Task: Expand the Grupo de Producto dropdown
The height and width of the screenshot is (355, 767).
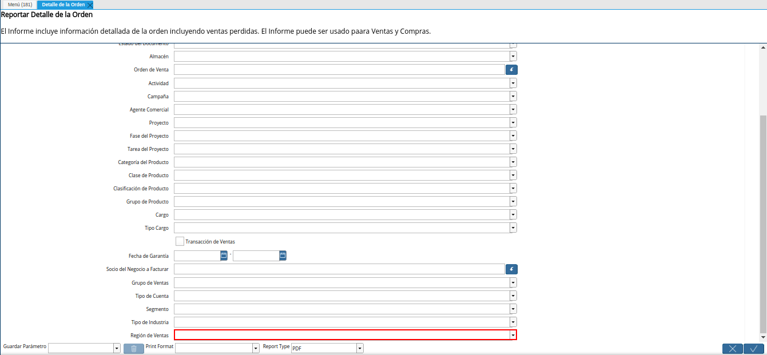Action: coord(513,202)
